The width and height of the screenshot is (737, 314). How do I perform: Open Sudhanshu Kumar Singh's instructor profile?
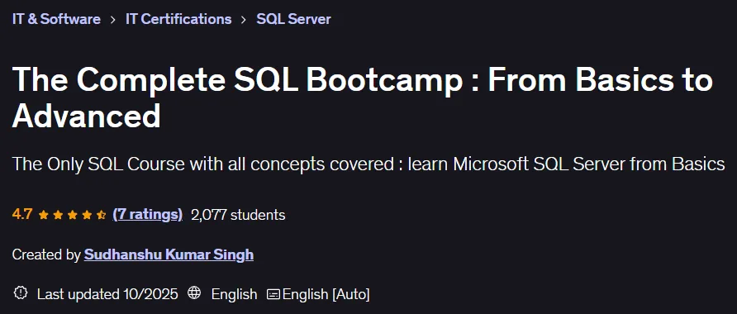pyautogui.click(x=169, y=255)
